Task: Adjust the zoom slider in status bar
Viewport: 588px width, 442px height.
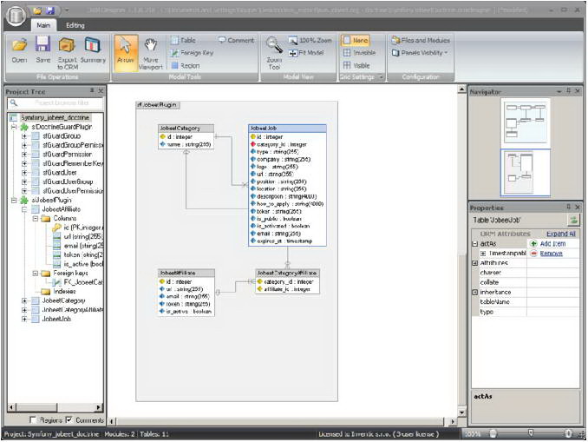Action: (x=531, y=432)
